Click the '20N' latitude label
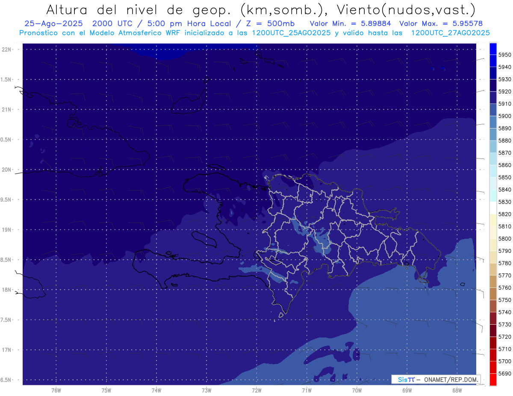 pyautogui.click(x=6, y=170)
